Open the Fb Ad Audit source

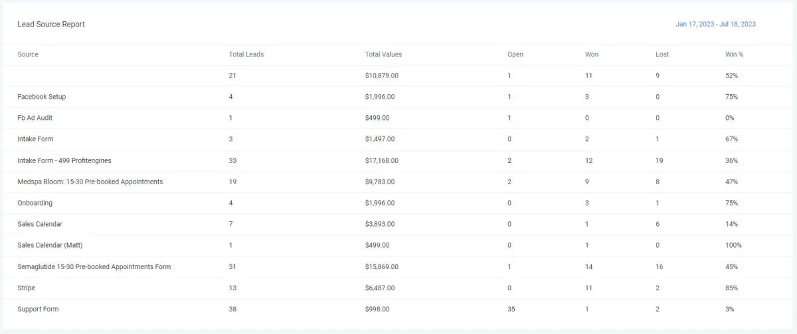coord(35,118)
